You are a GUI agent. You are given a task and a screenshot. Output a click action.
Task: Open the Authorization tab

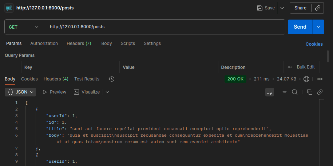(x=44, y=43)
